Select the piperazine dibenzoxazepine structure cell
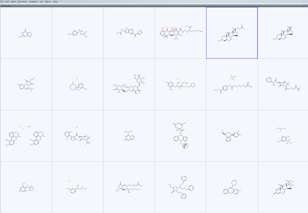The height and width of the screenshot is (213, 308). (x=232, y=187)
